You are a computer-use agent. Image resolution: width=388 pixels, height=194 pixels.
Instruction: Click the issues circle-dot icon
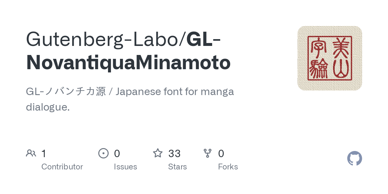click(x=103, y=153)
